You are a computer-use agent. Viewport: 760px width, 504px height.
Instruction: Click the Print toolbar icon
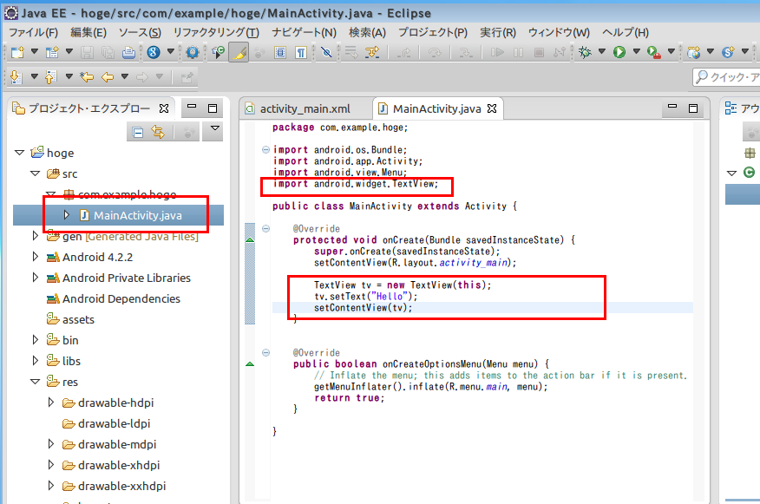(x=128, y=52)
